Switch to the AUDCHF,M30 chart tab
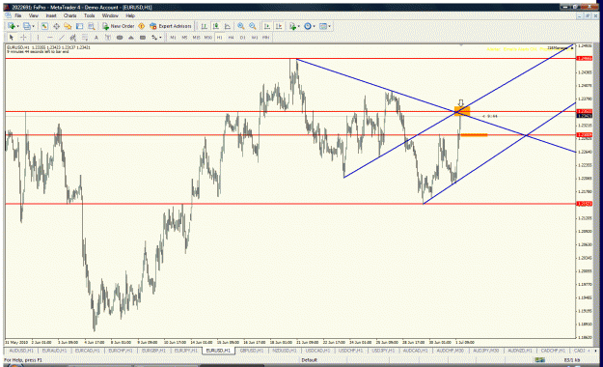603x367 pixels. click(x=451, y=351)
